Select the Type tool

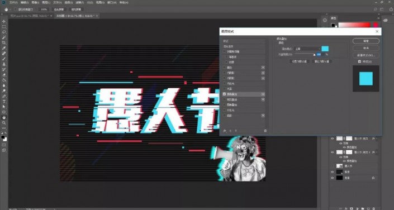tap(4, 102)
